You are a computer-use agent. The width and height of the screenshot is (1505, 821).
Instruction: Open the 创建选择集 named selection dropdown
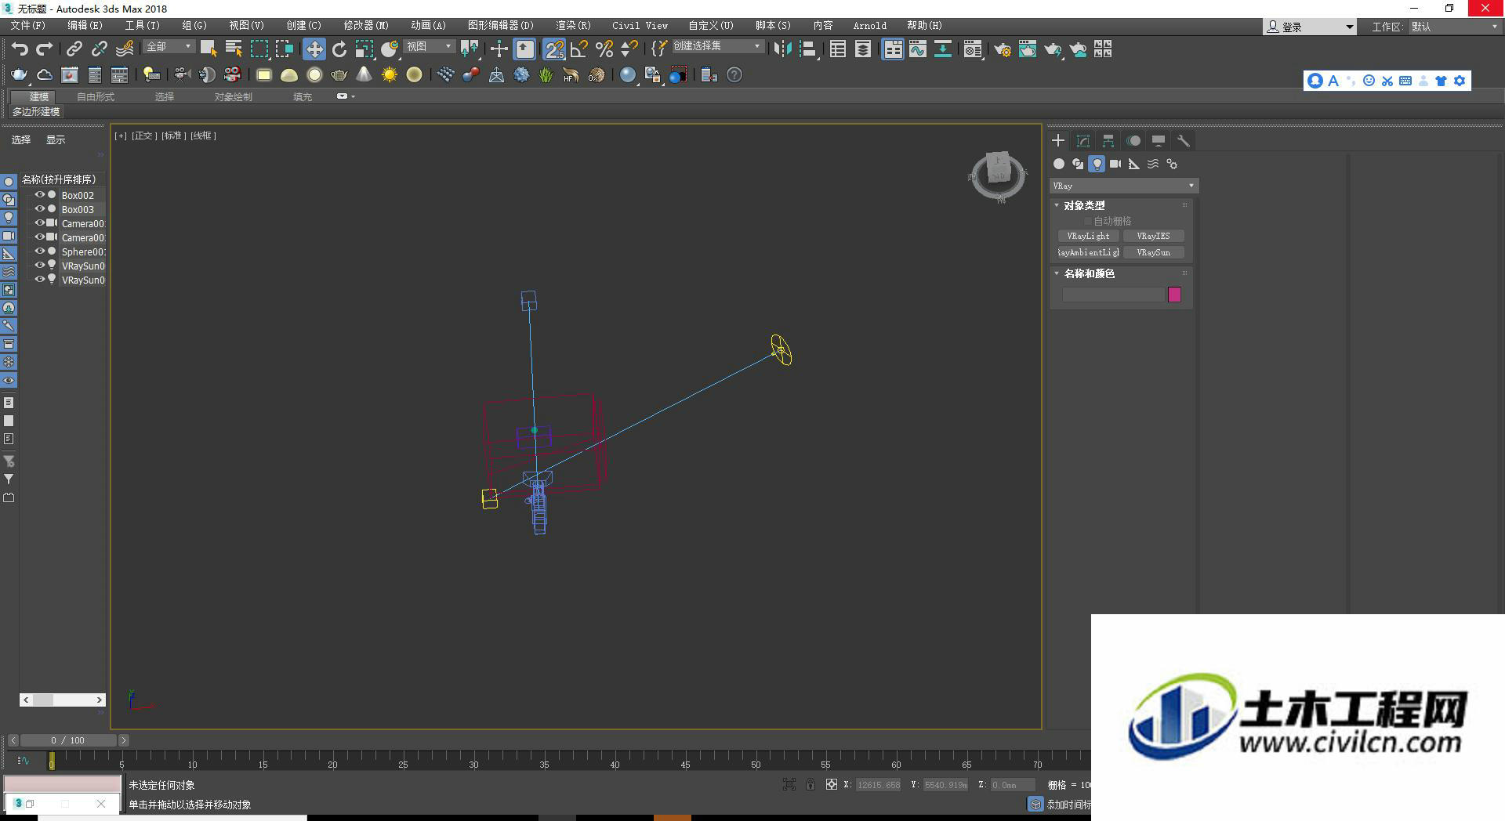click(717, 47)
